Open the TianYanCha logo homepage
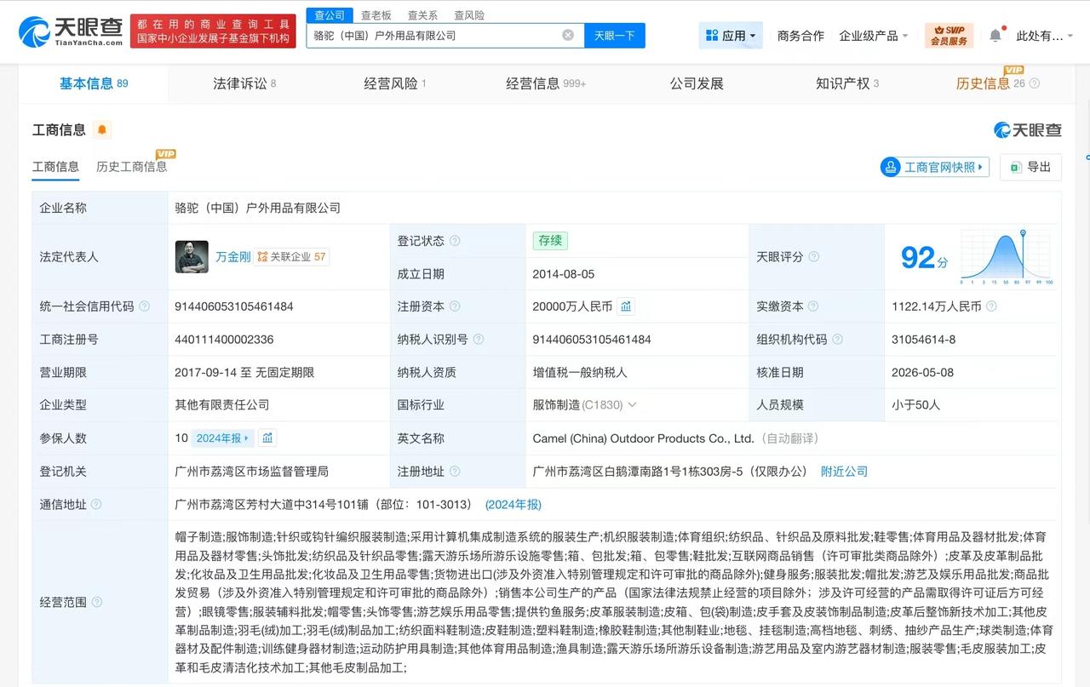The image size is (1090, 687). coord(72,31)
